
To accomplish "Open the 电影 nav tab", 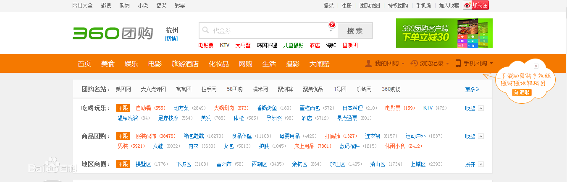I will point(155,64).
